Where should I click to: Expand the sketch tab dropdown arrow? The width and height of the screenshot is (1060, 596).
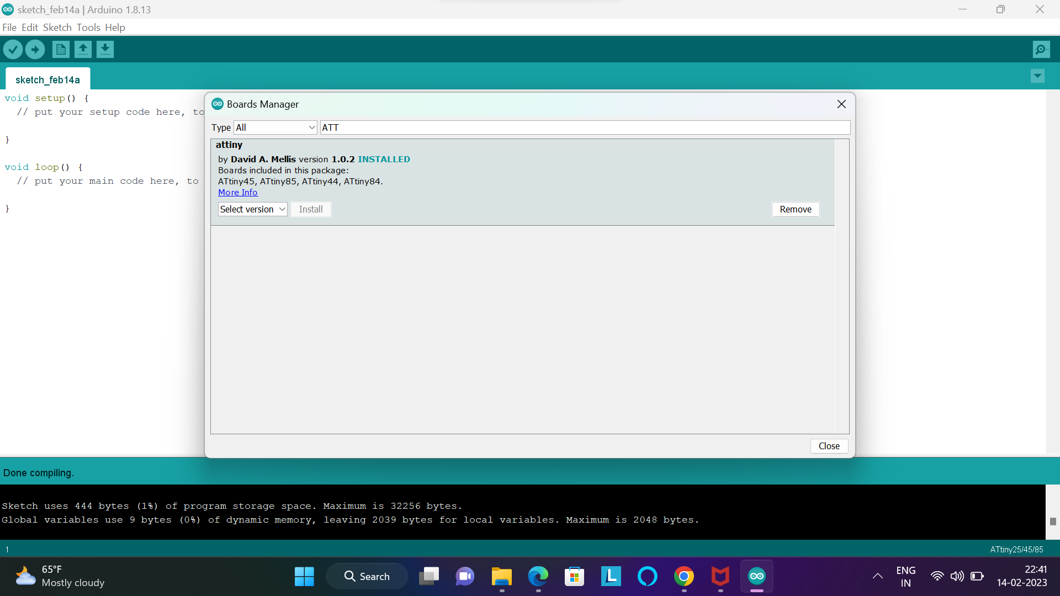(x=1037, y=76)
